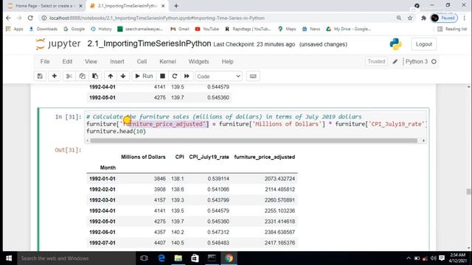Open the Widgets menu

(x=198, y=61)
